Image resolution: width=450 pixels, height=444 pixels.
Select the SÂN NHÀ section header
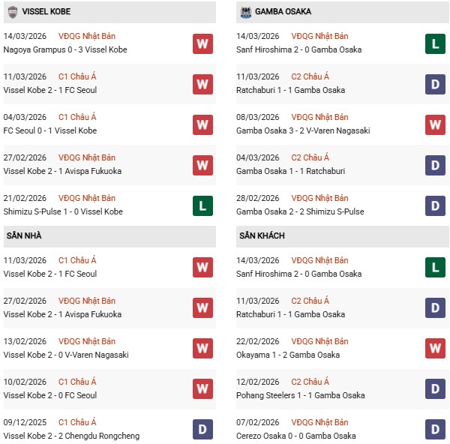point(24,236)
